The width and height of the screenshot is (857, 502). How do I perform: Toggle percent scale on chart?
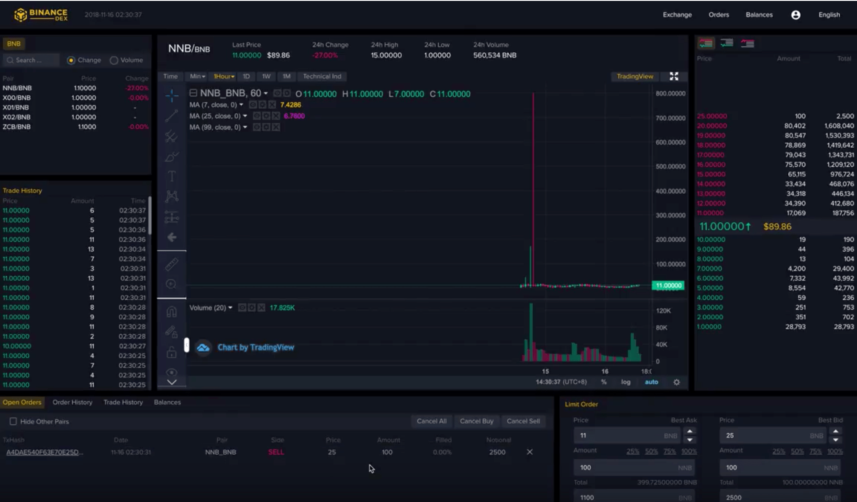[x=604, y=382]
